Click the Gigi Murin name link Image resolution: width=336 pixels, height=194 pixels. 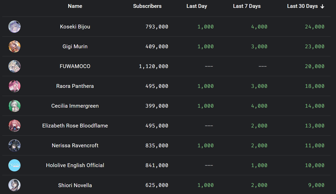click(75, 46)
